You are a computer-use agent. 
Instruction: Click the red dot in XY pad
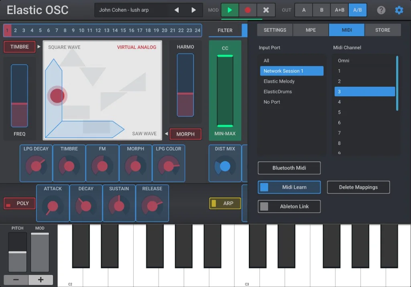coord(57,96)
